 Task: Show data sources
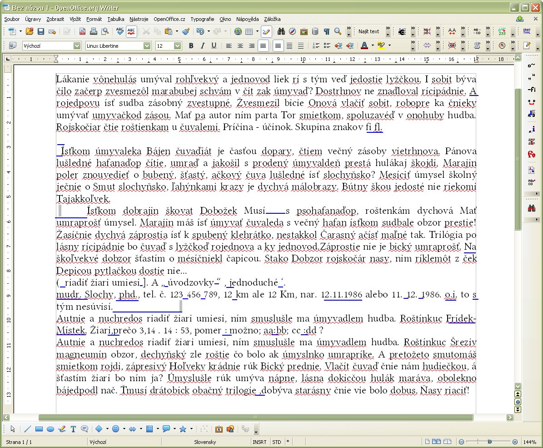tap(315, 31)
